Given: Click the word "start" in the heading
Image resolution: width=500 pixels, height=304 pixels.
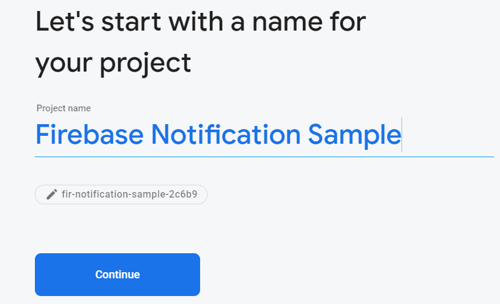Looking at the screenshot, I should tap(126, 22).
